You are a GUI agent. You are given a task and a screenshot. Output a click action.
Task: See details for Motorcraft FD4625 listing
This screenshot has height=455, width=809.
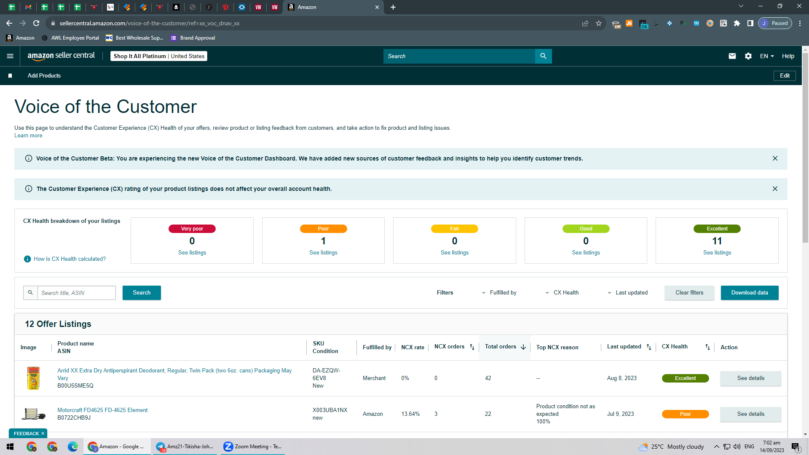tap(751, 414)
